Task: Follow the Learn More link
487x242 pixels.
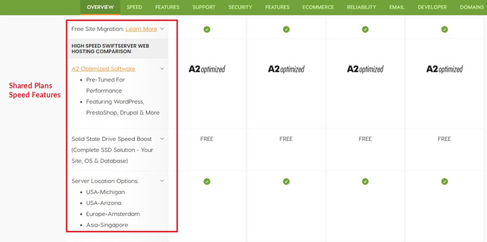Action: 142,28
